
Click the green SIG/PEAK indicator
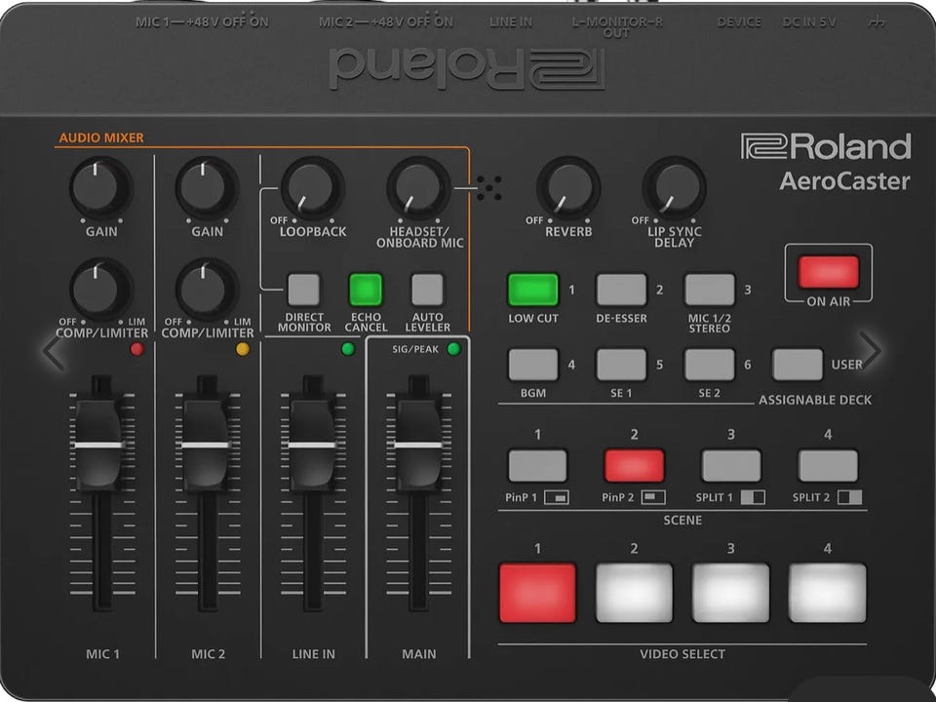point(453,349)
